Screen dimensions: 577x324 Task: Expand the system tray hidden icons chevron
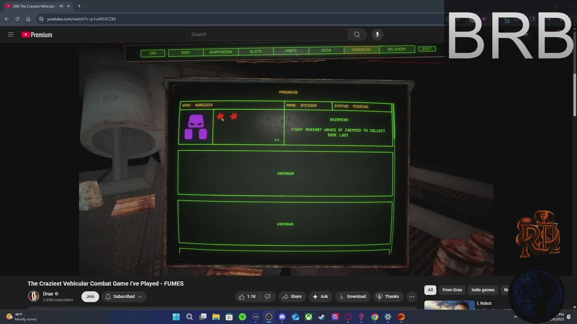coord(516,317)
